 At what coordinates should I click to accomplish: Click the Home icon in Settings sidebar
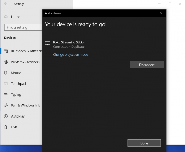(x=6, y=17)
